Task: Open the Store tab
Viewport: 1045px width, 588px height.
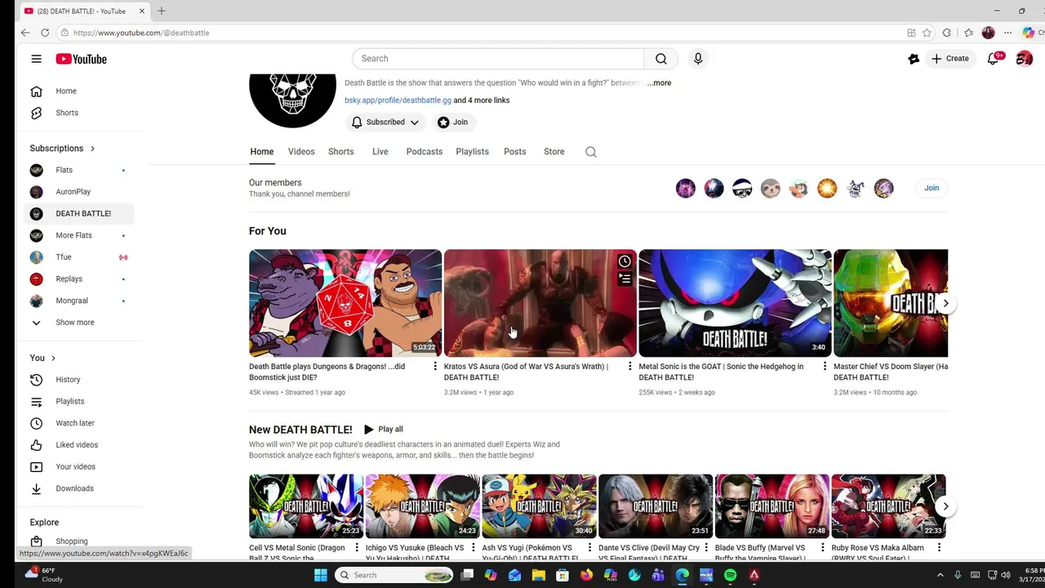Action: pos(554,152)
